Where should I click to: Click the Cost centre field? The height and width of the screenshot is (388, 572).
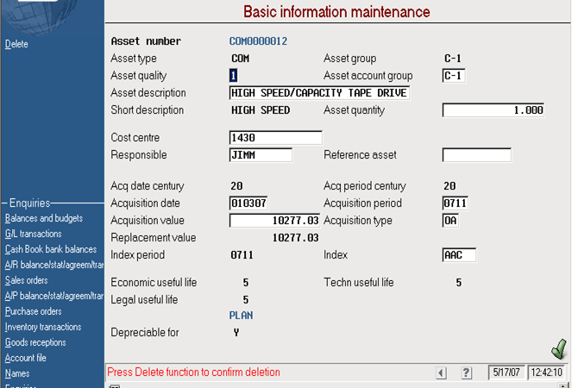(276, 138)
